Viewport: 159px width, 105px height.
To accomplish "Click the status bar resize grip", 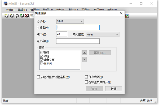I will point(156,102).
